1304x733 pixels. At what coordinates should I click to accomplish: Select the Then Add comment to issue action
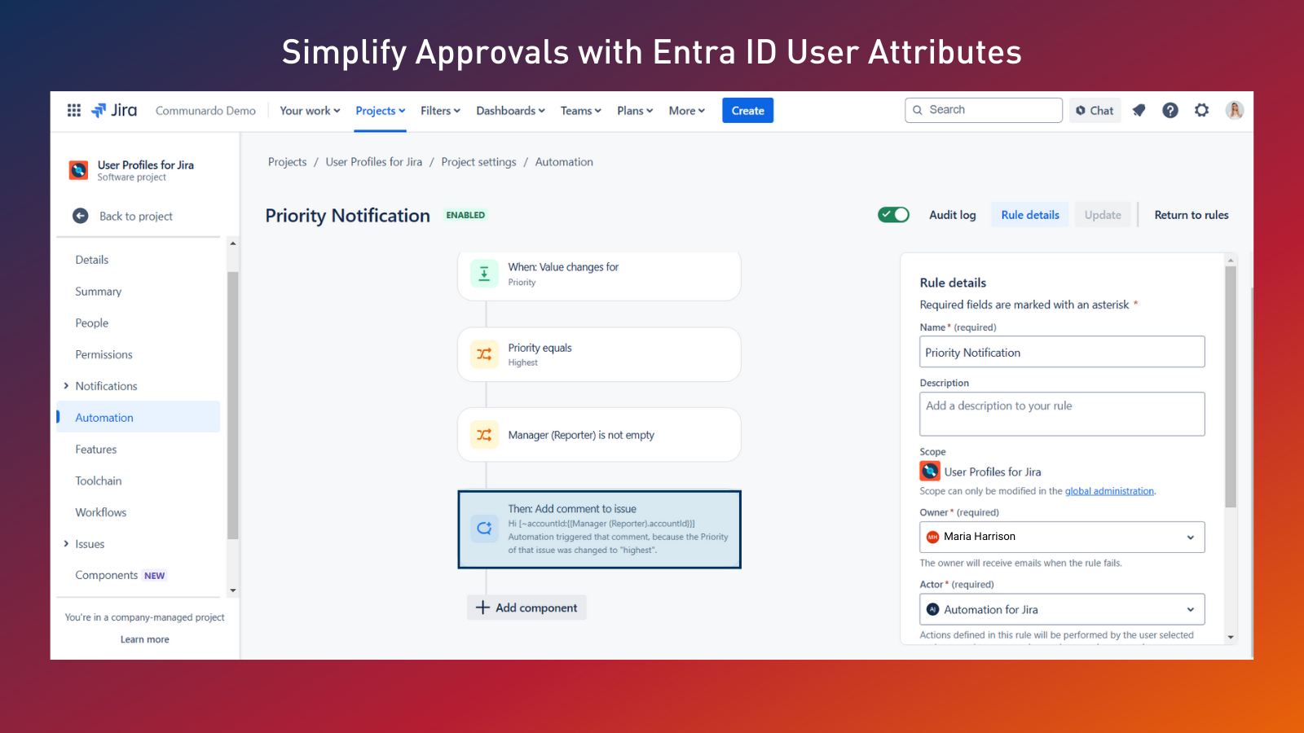(599, 529)
